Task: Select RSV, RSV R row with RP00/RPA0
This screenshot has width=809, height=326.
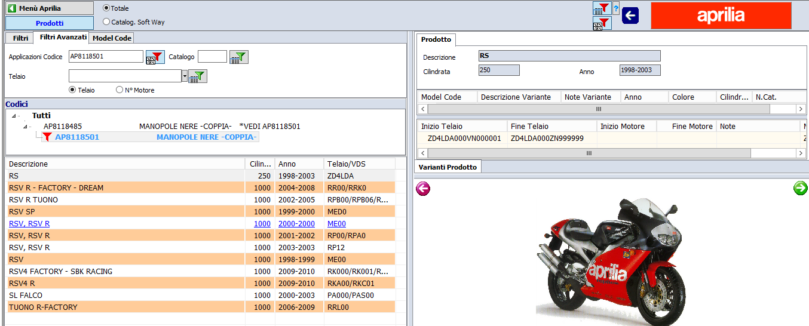Action: tap(201, 235)
